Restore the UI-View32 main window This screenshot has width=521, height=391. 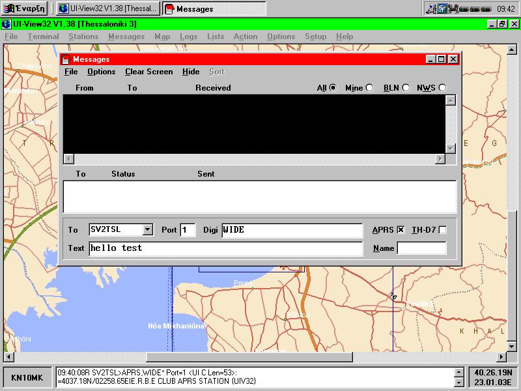[x=502, y=24]
